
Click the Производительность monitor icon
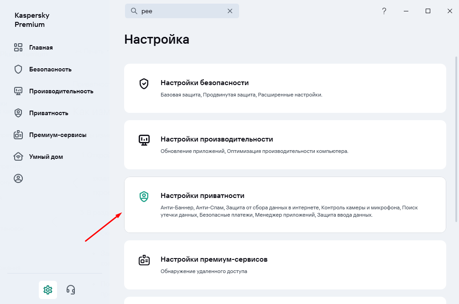pyautogui.click(x=18, y=91)
